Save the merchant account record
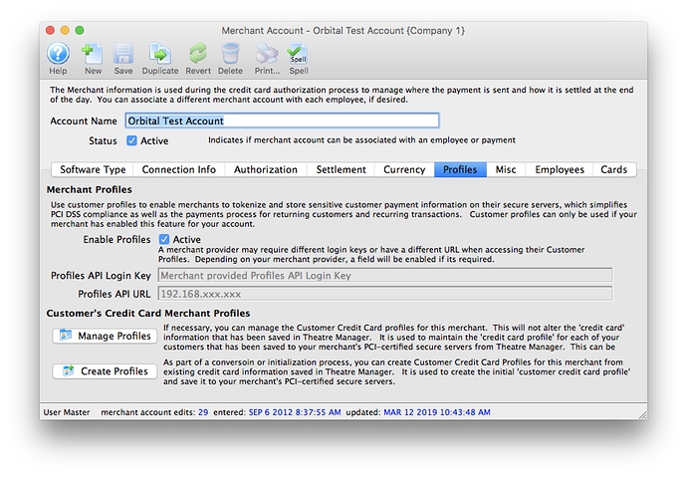 [x=123, y=59]
